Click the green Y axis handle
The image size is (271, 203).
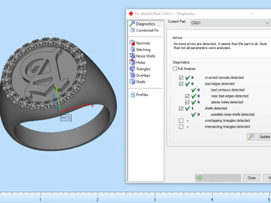pos(56,88)
